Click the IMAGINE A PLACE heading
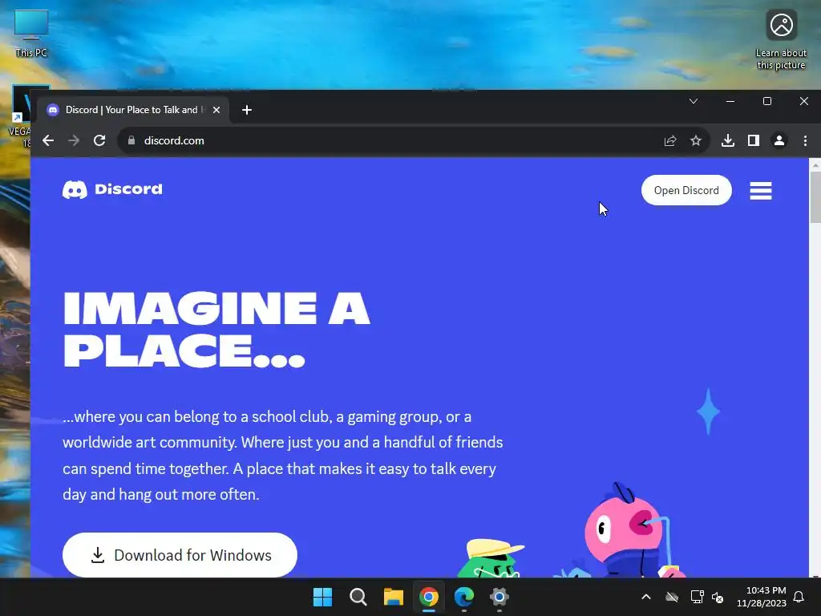Image resolution: width=821 pixels, height=616 pixels. coord(216,330)
